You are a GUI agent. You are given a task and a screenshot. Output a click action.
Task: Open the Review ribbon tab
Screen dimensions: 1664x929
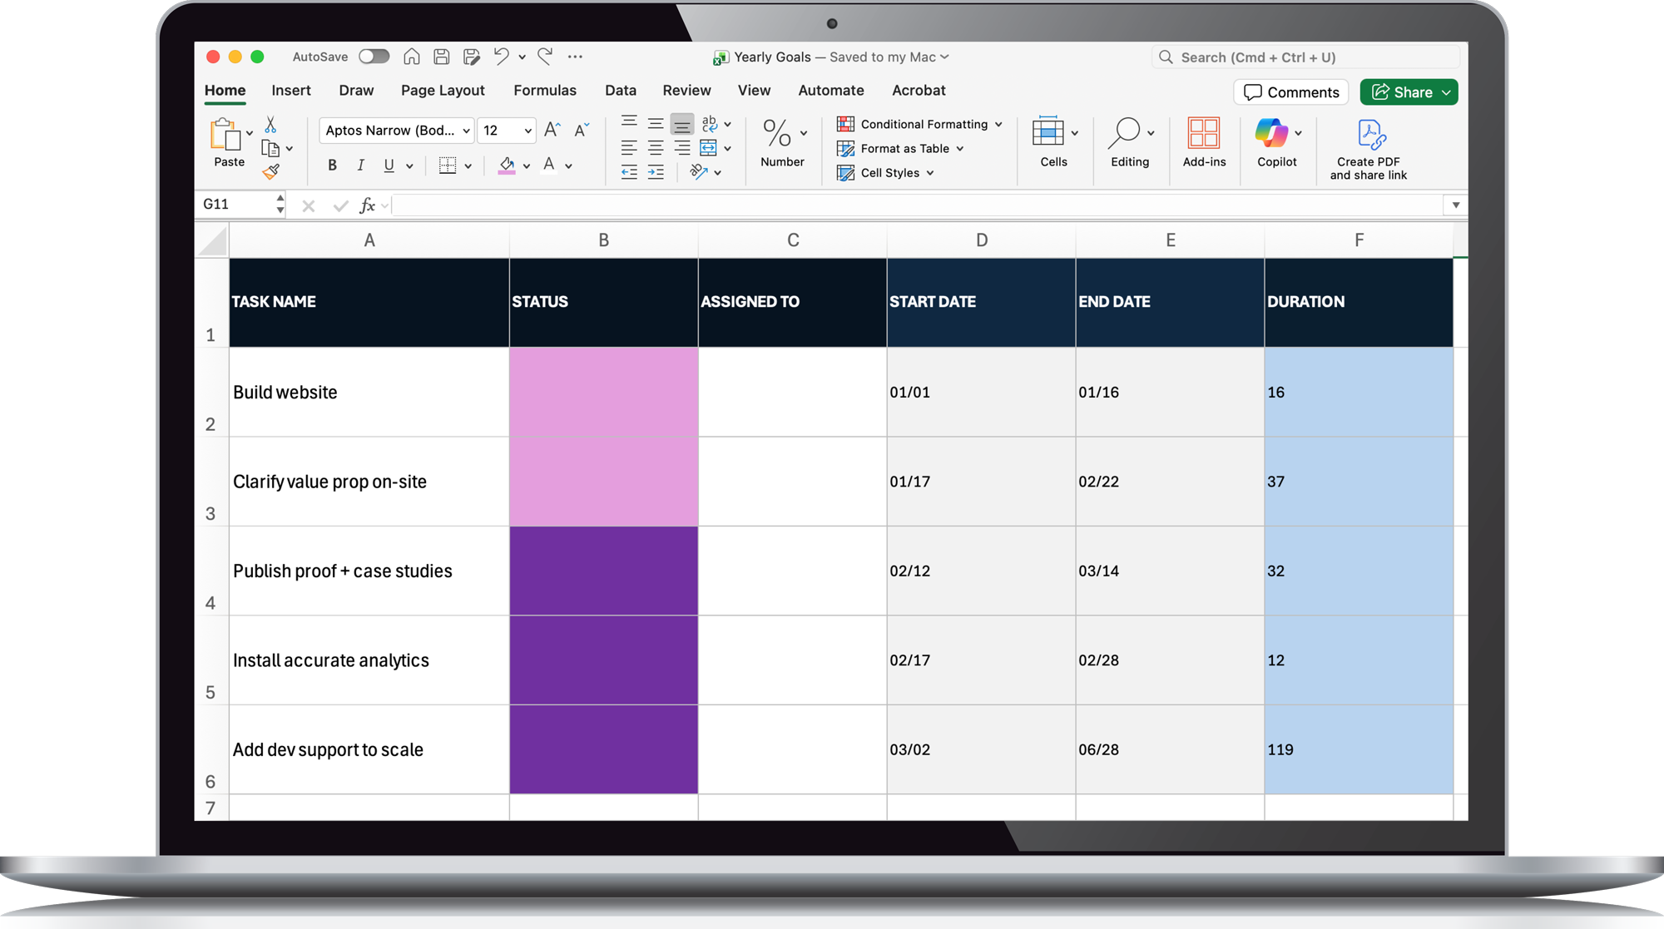(686, 90)
